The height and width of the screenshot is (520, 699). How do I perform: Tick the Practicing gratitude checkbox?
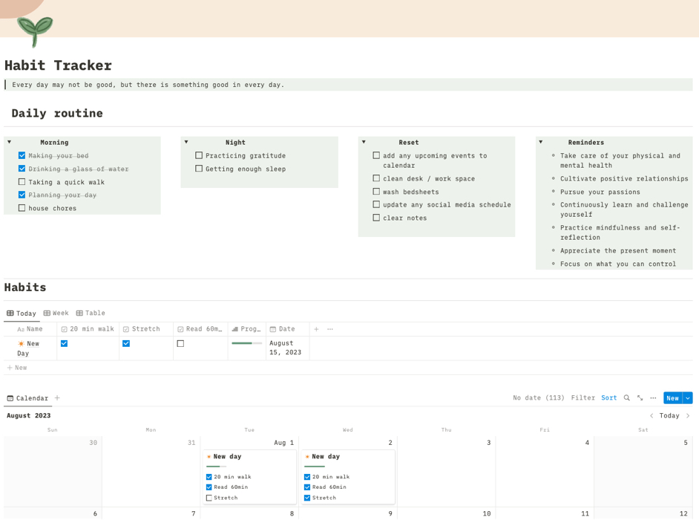pyautogui.click(x=199, y=155)
